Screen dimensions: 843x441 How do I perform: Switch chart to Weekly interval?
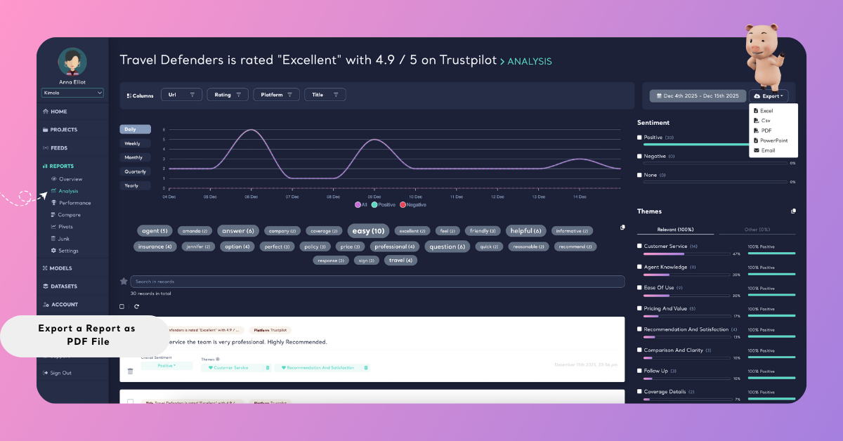tap(135, 143)
